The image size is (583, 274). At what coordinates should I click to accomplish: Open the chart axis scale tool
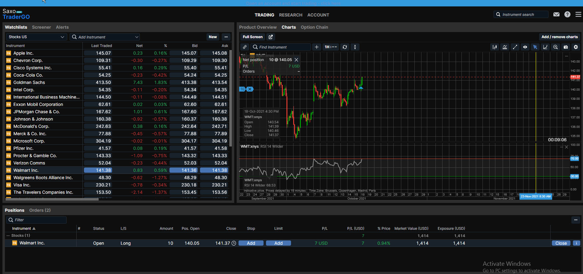[x=545, y=47]
